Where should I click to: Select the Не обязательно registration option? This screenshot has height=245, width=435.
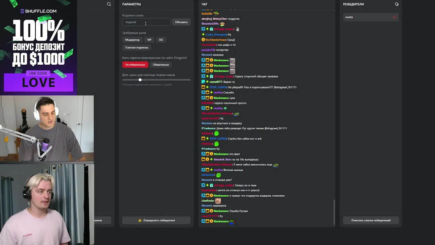point(135,65)
